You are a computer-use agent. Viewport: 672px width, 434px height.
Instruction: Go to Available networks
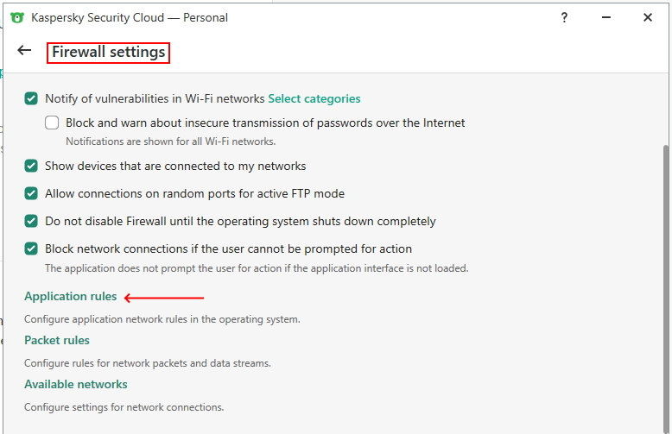pos(76,385)
